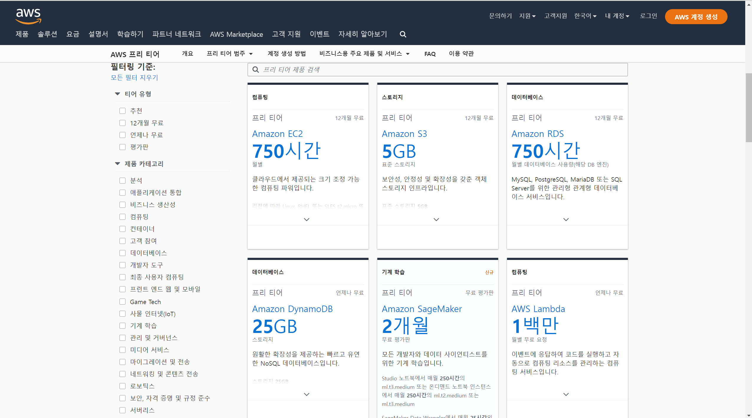Image resolution: width=752 pixels, height=418 pixels.
Task: Open the 요금 menu item
Action: coord(73,34)
